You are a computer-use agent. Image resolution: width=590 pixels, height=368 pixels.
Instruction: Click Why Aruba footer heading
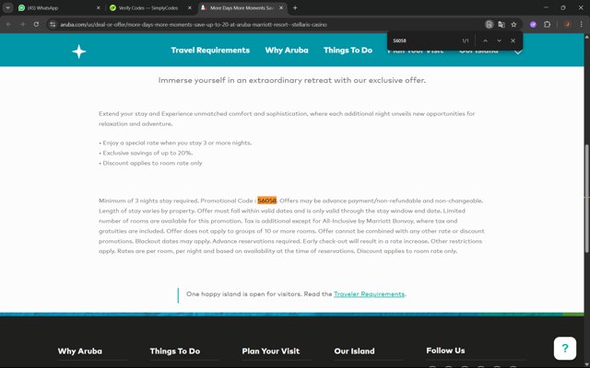[80, 351]
